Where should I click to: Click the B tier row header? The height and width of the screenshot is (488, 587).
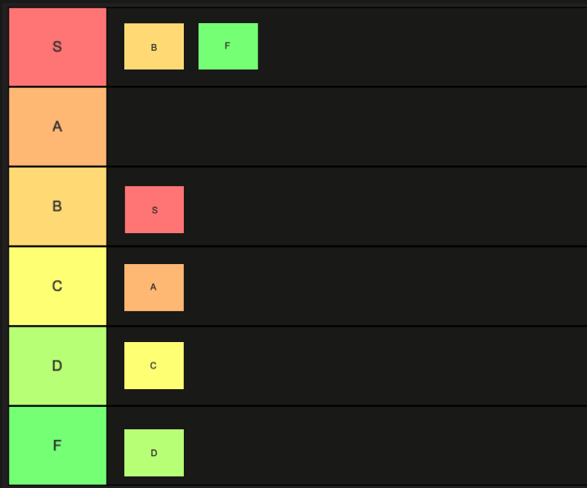pyautogui.click(x=57, y=206)
